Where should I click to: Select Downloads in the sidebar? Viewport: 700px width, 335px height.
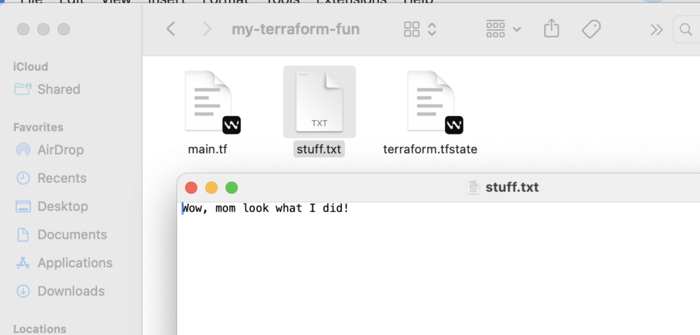point(70,291)
